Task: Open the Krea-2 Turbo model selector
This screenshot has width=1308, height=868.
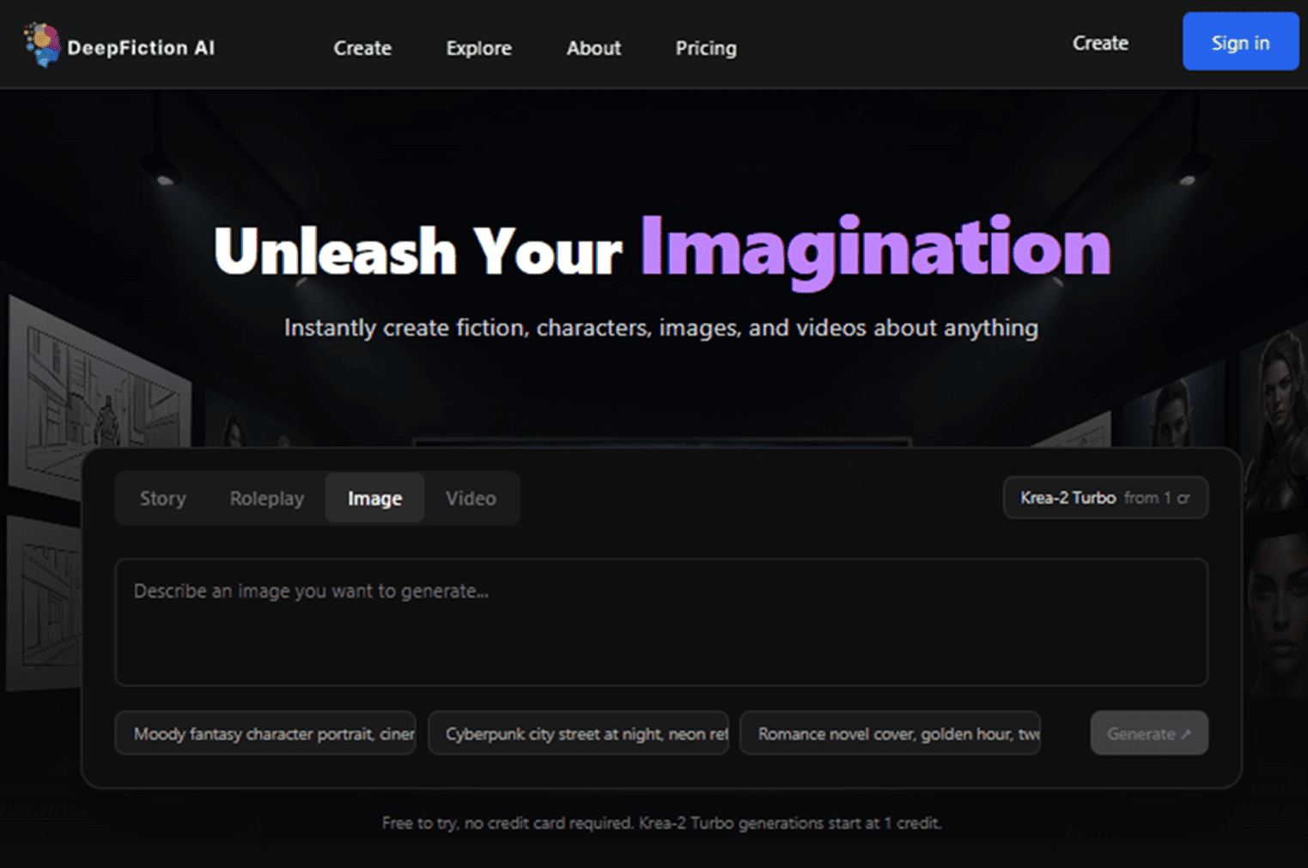Action: click(1105, 498)
